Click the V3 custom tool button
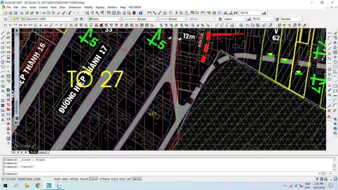 click(8, 52)
